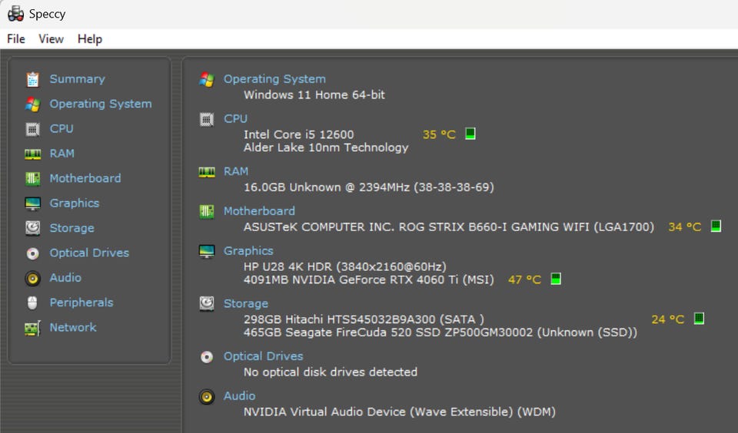Open the Help menu

tap(89, 39)
